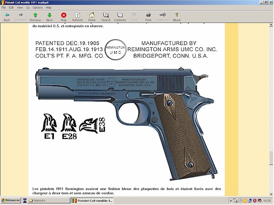The height and width of the screenshot is (205, 274).
Task: Click the vertical scrollbar's down arrow
Action: pyautogui.click(x=271, y=194)
